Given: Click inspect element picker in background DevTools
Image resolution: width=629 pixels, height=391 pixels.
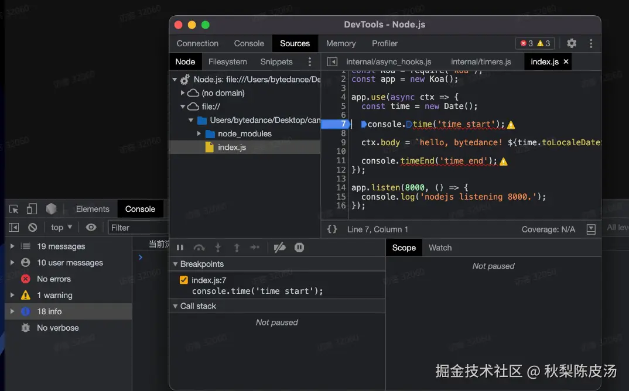Looking at the screenshot, I should click(13, 209).
